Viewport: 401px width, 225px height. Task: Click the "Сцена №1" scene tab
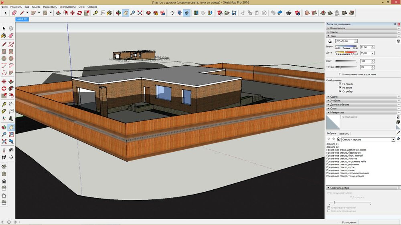[x=22, y=19]
